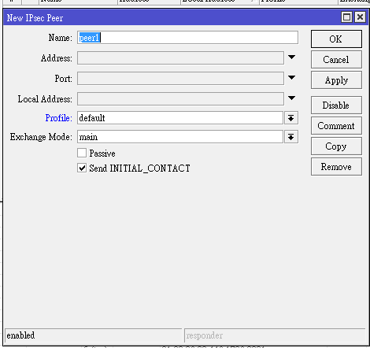This screenshot has width=370, height=348.
Task: Copy the peer entry
Action: (x=336, y=146)
